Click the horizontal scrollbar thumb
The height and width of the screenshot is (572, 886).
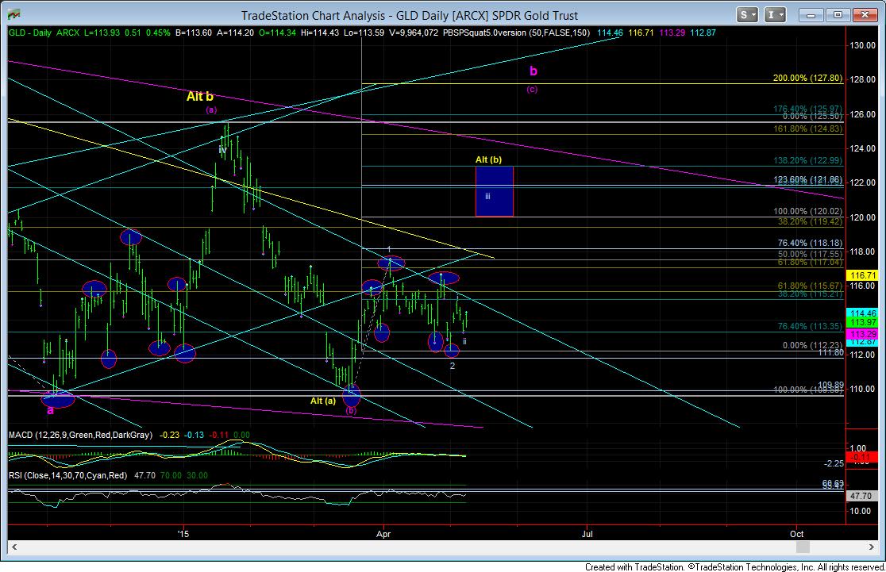coord(803,547)
